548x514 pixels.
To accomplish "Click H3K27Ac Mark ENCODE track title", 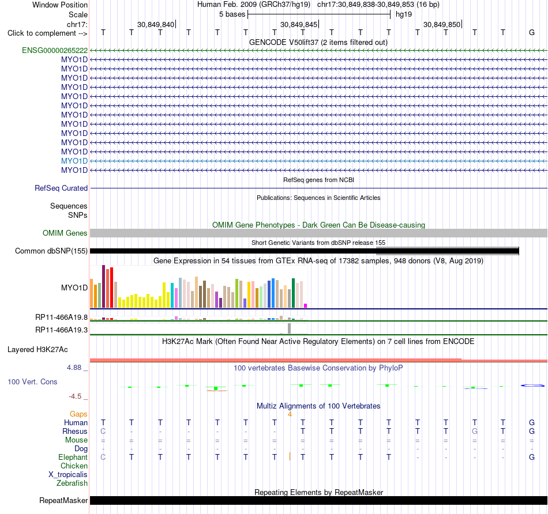I will click(318, 342).
